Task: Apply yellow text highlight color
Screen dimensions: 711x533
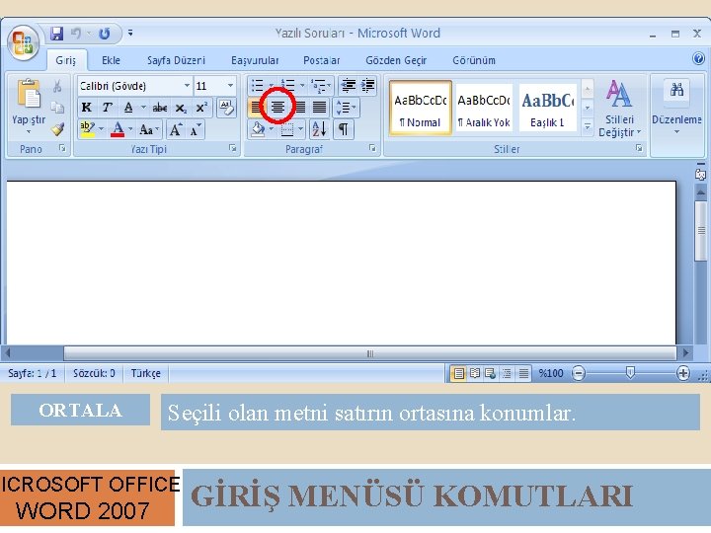Action: [87, 129]
